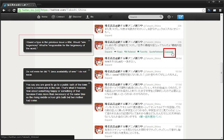Viewport: 224px width, 140px height.
Task: Bookmark this page with the star icon
Action: coord(203,10)
